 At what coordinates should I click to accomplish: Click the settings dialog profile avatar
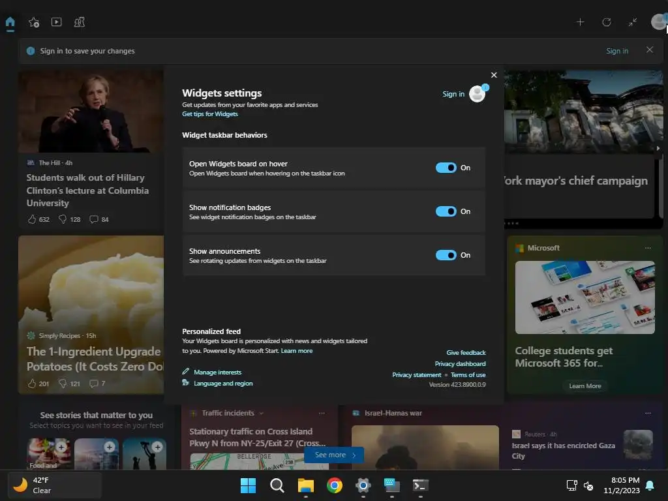pos(478,94)
